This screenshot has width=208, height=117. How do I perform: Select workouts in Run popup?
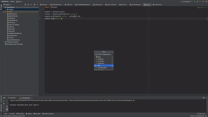pyautogui.click(x=104, y=61)
